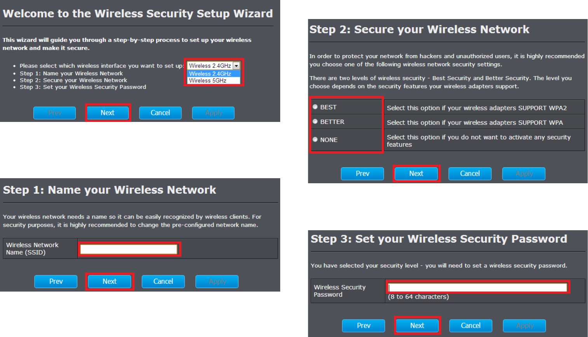Cancel the Step 3 password panel
Screen dimensions: 588x337
[471, 326]
